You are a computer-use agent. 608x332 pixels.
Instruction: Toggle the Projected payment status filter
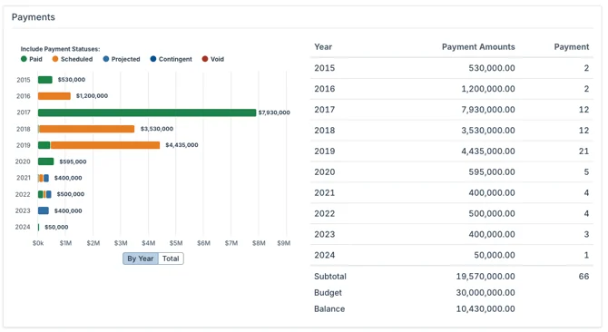pos(122,59)
